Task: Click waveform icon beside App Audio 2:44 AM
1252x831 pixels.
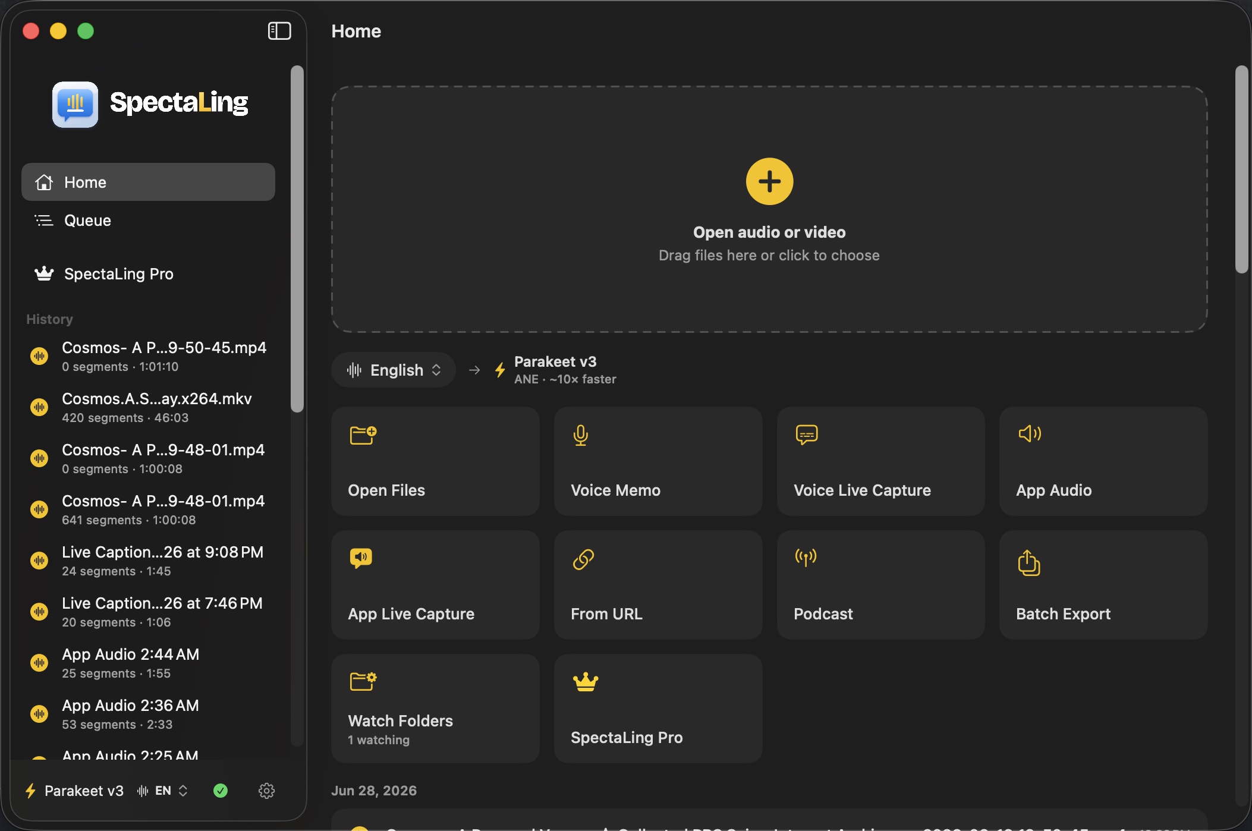Action: [39, 663]
